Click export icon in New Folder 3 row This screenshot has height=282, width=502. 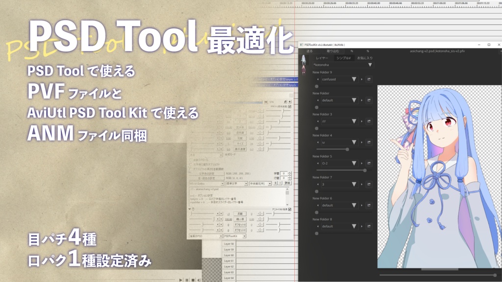click(x=369, y=121)
